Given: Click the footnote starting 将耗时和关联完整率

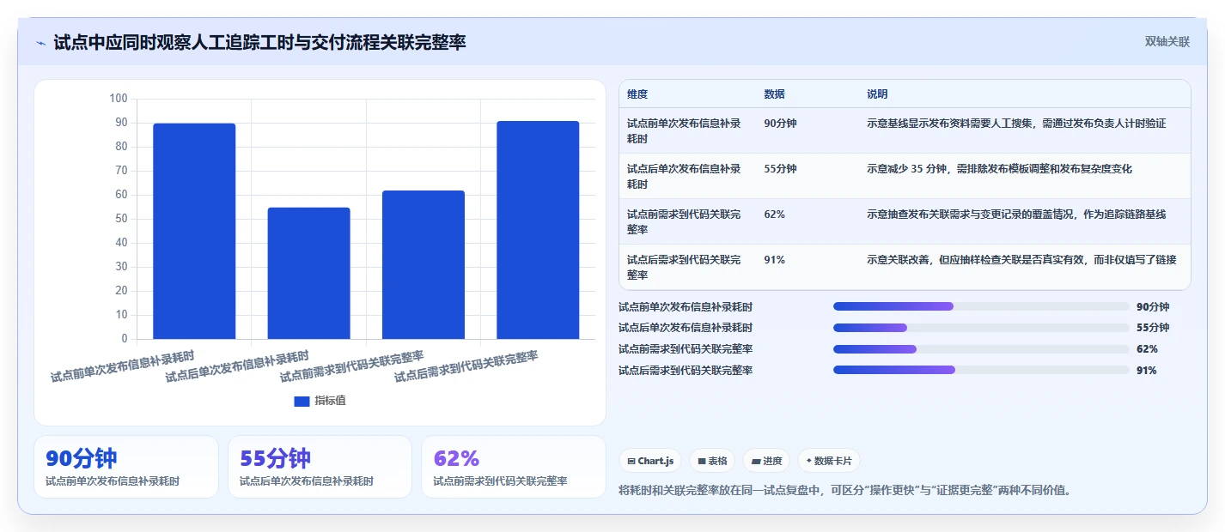Looking at the screenshot, I should pyautogui.click(x=844, y=491).
